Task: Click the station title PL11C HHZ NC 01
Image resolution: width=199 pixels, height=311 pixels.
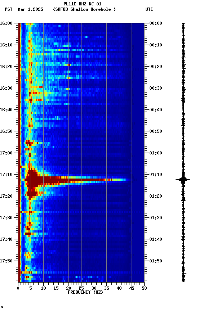Action: (x=83, y=4)
